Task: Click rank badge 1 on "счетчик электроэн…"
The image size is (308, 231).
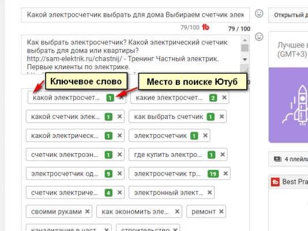Action: (108, 155)
